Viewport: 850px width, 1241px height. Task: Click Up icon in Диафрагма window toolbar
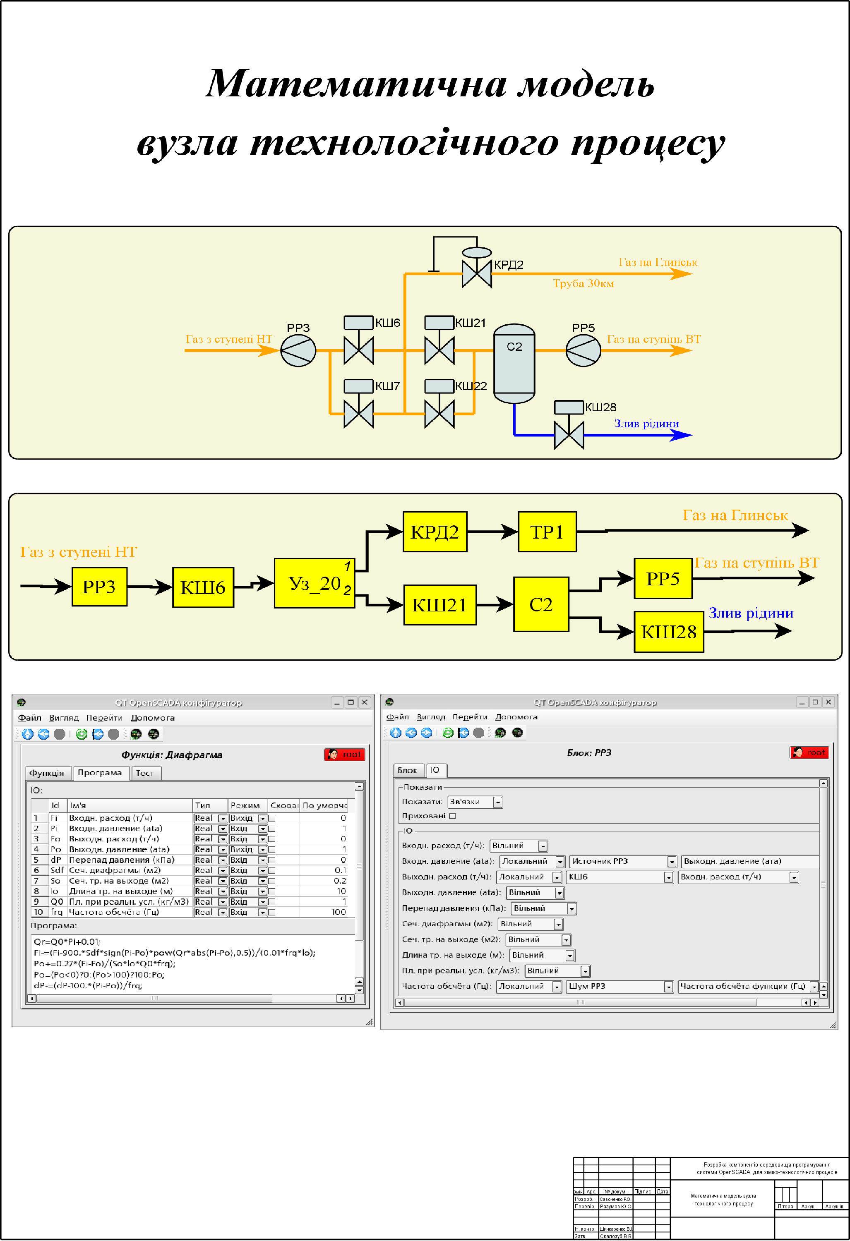(x=28, y=734)
